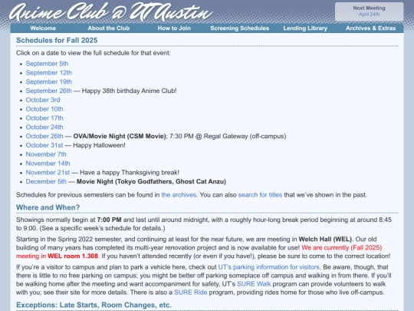
Task: Click 'Schedules for Fall 2025' heading
Action: coord(57,40)
